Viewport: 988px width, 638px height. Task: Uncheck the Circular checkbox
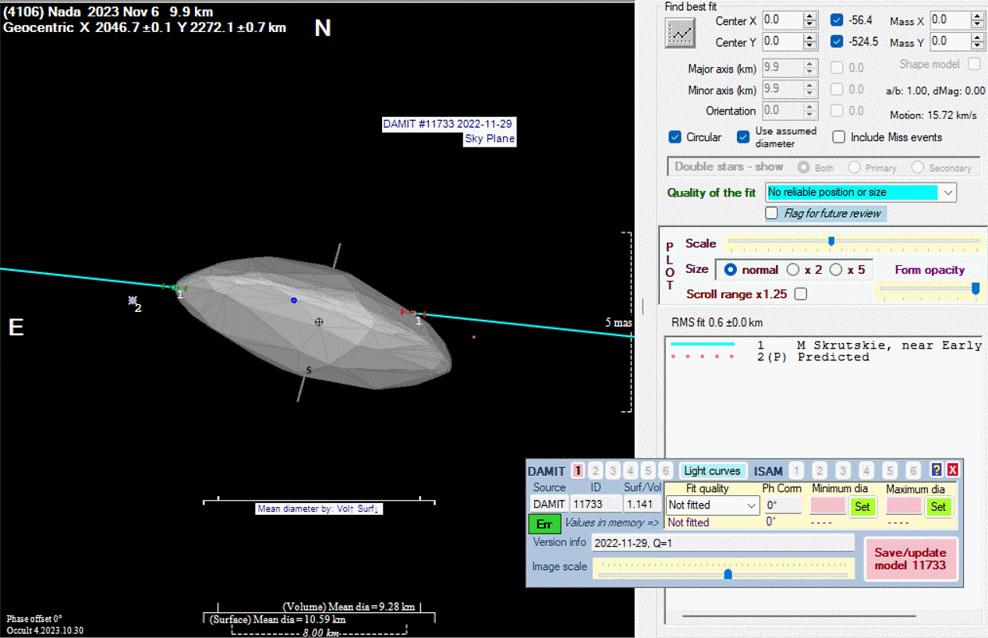pos(675,137)
